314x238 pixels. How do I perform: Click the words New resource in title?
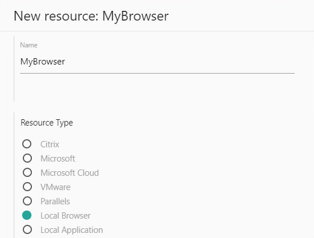56,16
